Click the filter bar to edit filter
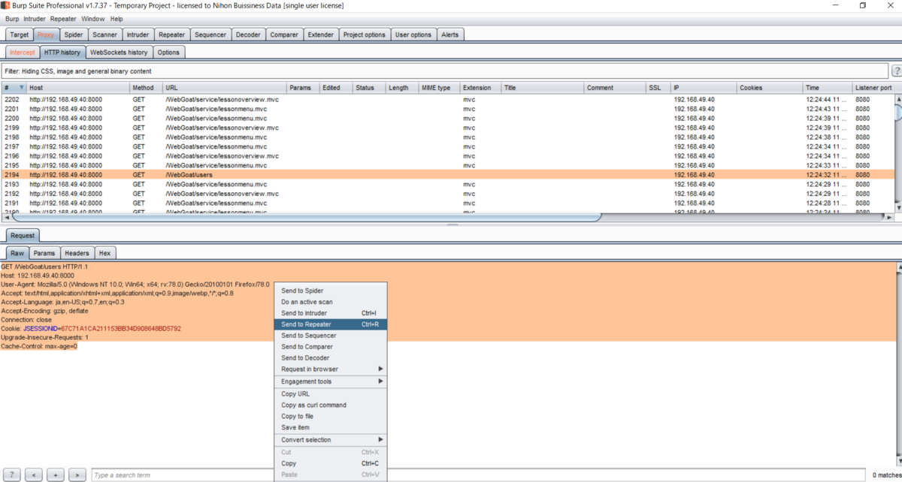 [x=445, y=71]
